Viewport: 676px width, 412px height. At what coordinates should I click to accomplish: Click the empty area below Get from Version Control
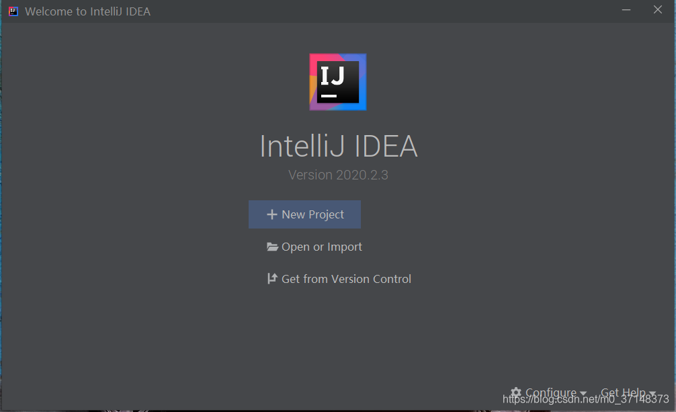pos(338,337)
